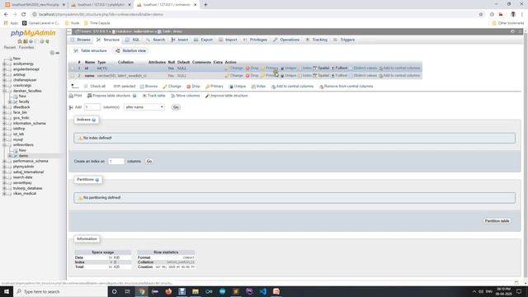528x297 pixels.
Task: Open the Browse tab
Action: (x=81, y=40)
